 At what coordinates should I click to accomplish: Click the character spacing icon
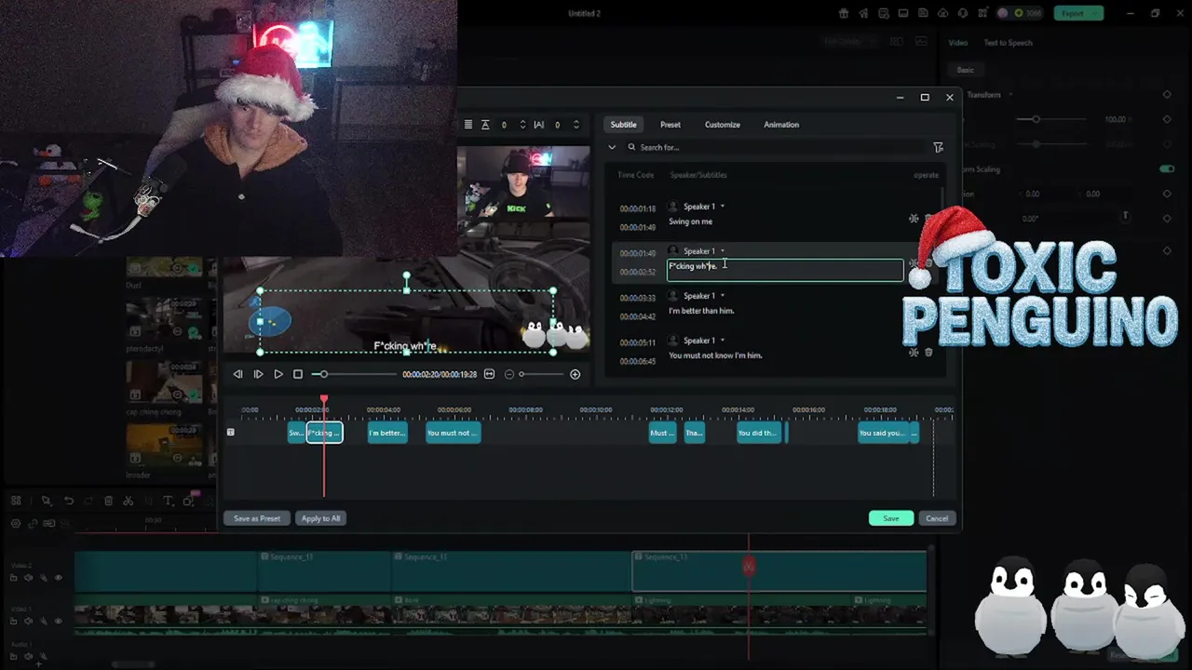[x=539, y=125]
